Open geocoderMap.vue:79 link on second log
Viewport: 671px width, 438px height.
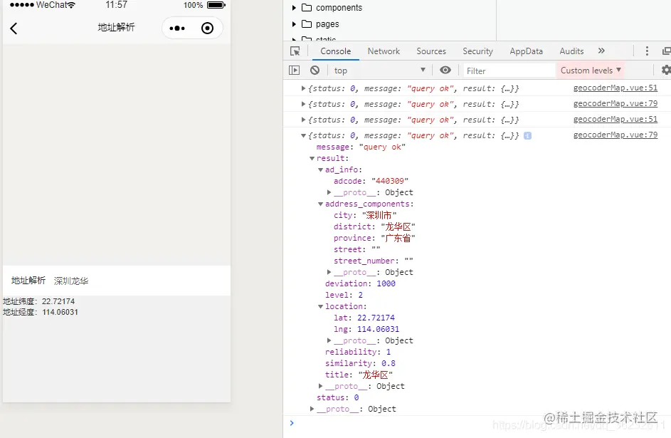click(615, 103)
